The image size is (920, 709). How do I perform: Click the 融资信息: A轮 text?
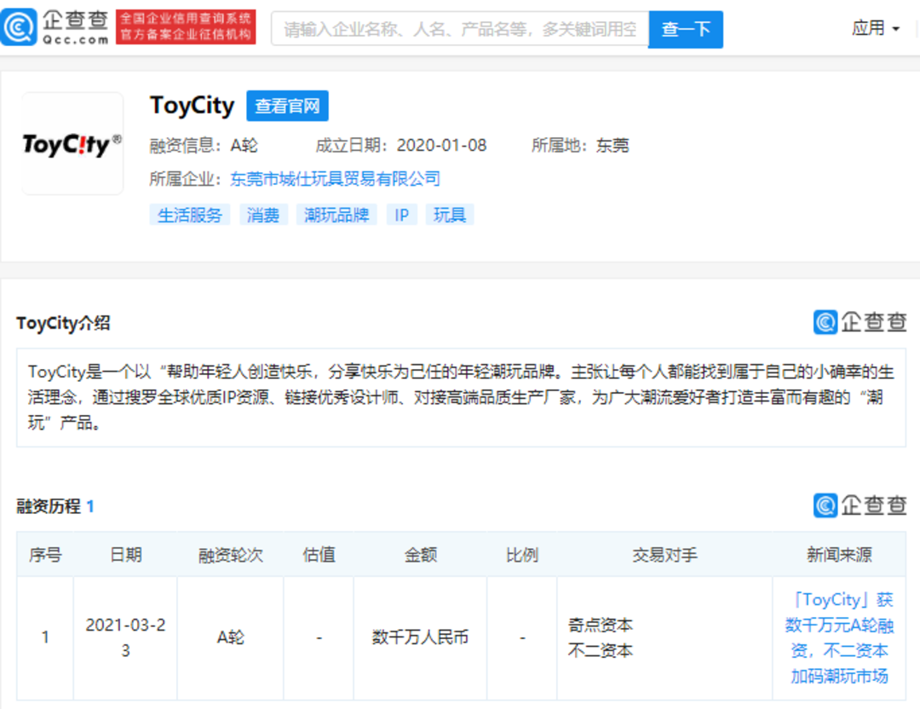pyautogui.click(x=203, y=145)
